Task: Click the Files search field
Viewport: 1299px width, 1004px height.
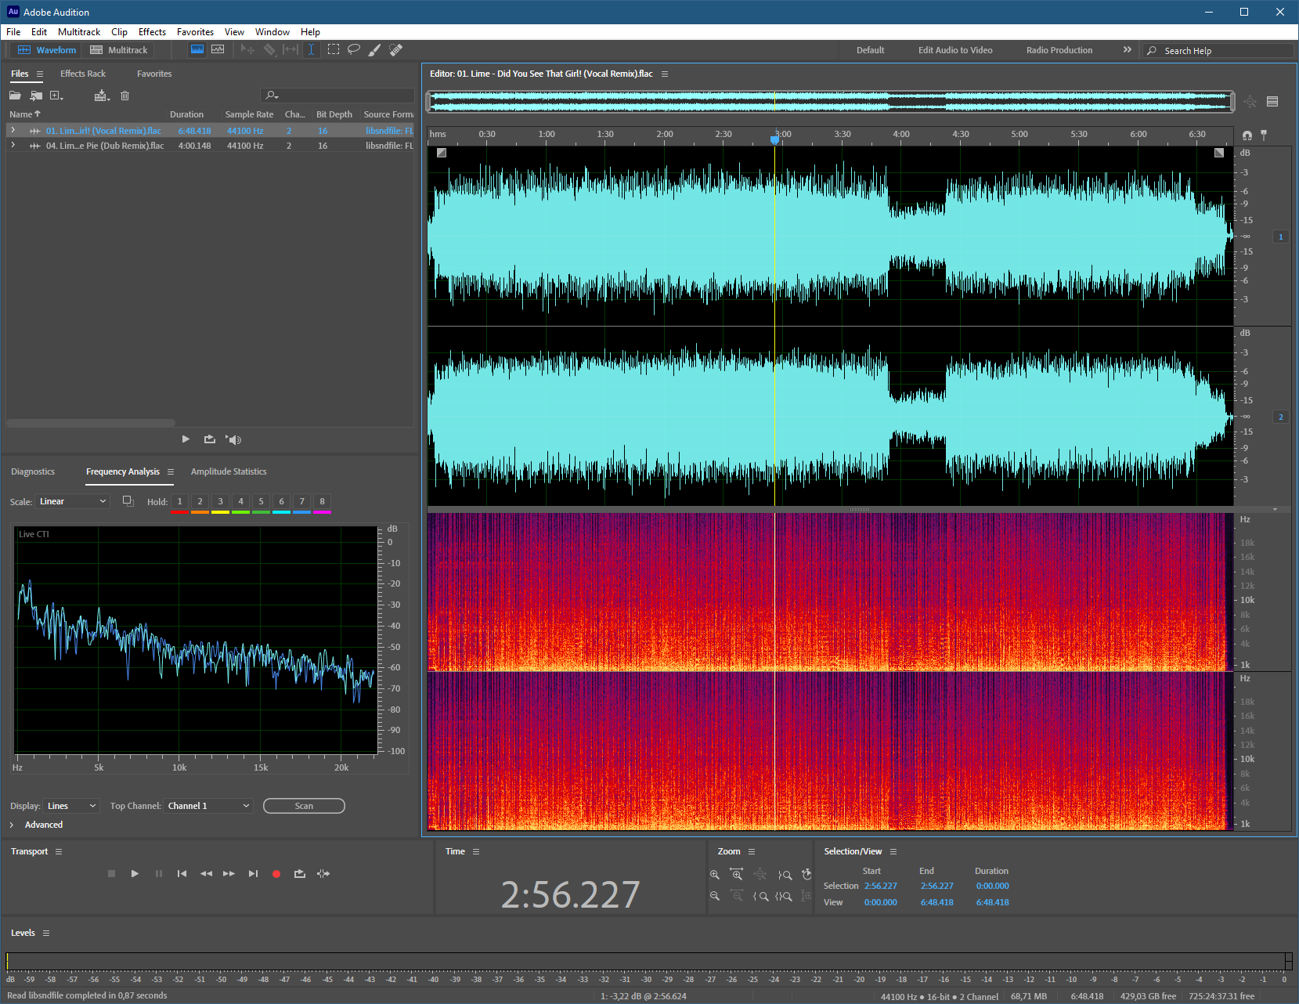Action: [x=337, y=96]
